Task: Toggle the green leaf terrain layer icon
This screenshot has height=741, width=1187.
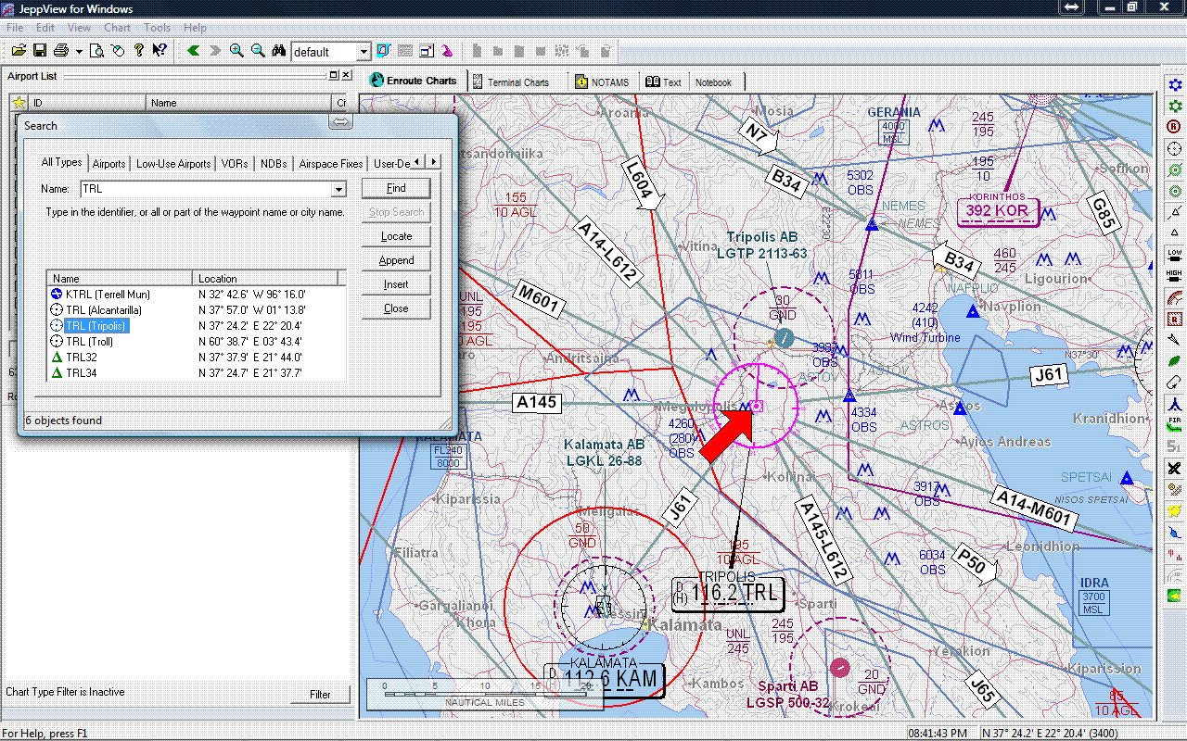Action: (1174, 360)
